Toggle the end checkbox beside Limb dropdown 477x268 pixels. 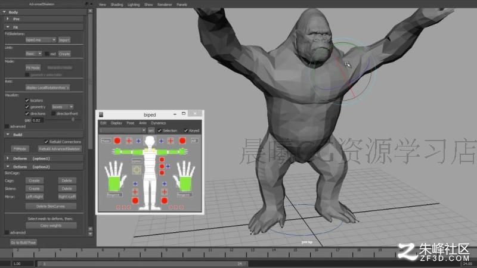tap(47, 54)
